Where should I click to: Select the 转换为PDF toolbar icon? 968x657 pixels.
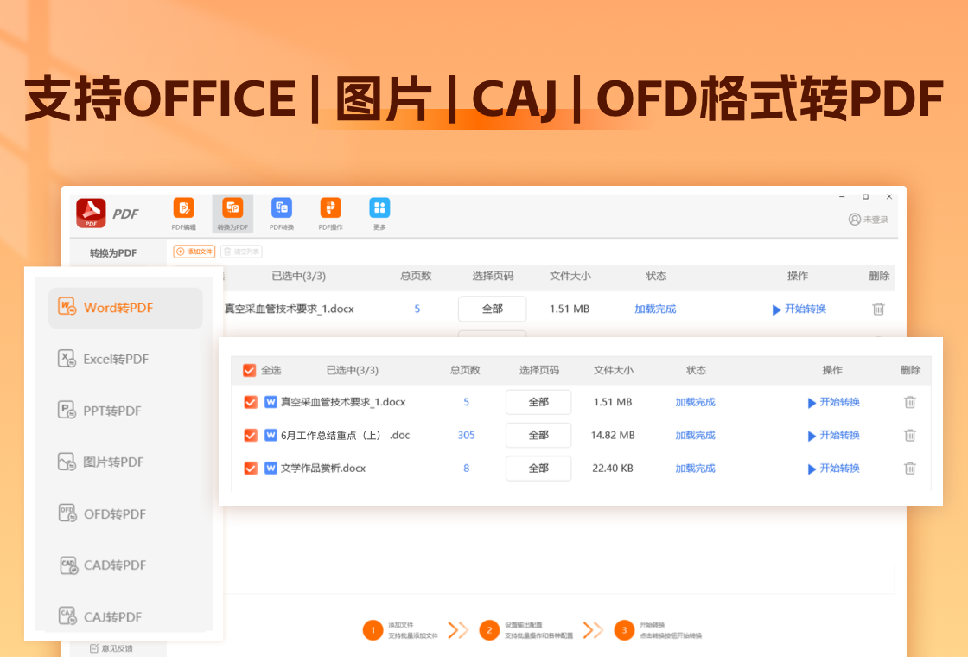(232, 214)
